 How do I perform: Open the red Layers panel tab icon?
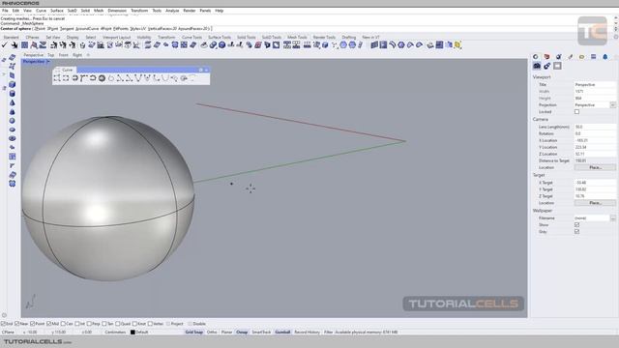point(546,57)
